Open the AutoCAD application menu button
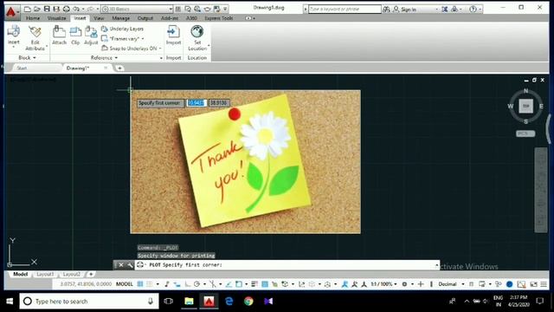This screenshot has width=554, height=312. [11, 12]
